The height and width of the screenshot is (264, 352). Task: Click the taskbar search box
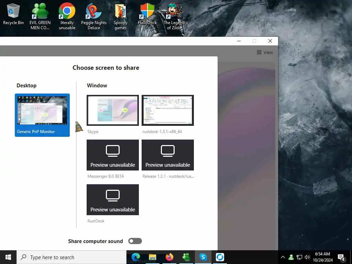(x=71, y=257)
